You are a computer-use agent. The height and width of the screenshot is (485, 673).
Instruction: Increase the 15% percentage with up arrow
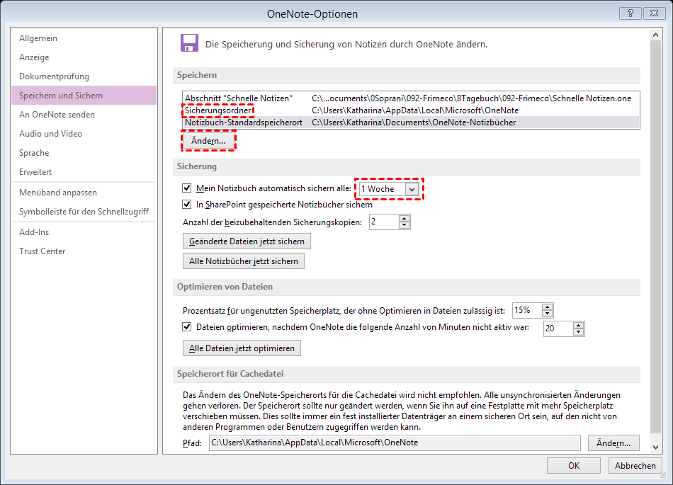pos(547,307)
